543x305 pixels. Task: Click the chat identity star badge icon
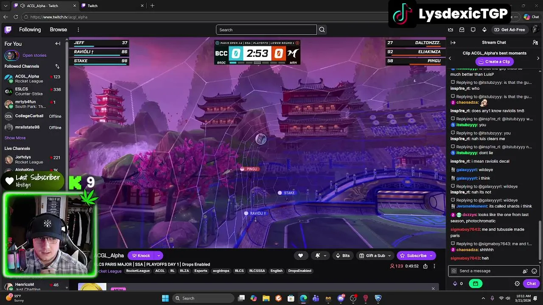(454, 271)
